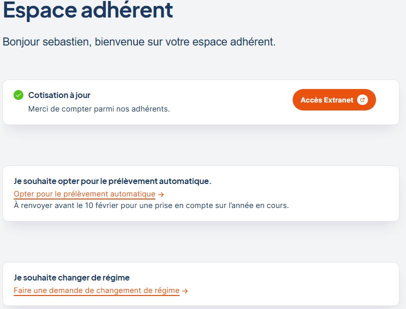Image resolution: width=406 pixels, height=309 pixels.
Task: Select the cotisation status card background
Action: pyautogui.click(x=201, y=102)
